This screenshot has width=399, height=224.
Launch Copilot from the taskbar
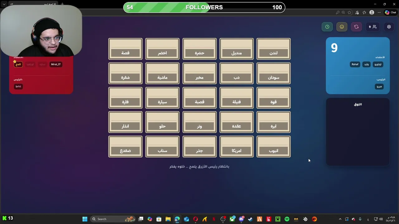point(150,219)
